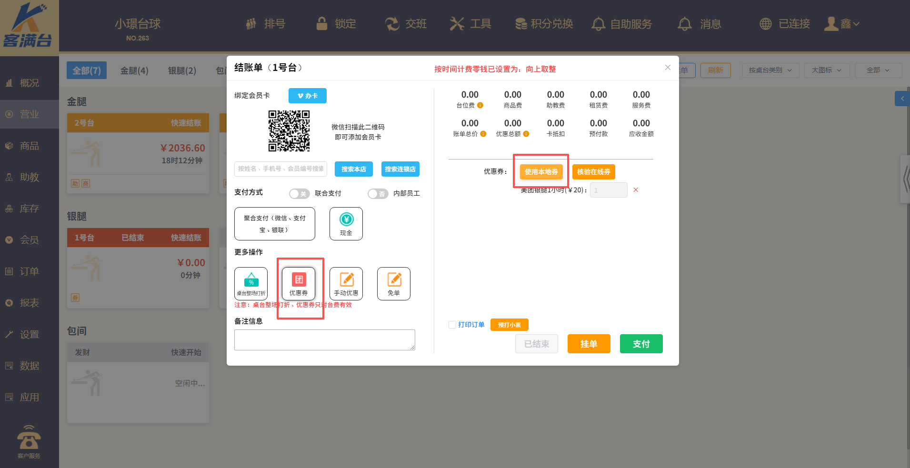Expand the 鑫 user account menu
The height and width of the screenshot is (468, 910).
click(842, 24)
